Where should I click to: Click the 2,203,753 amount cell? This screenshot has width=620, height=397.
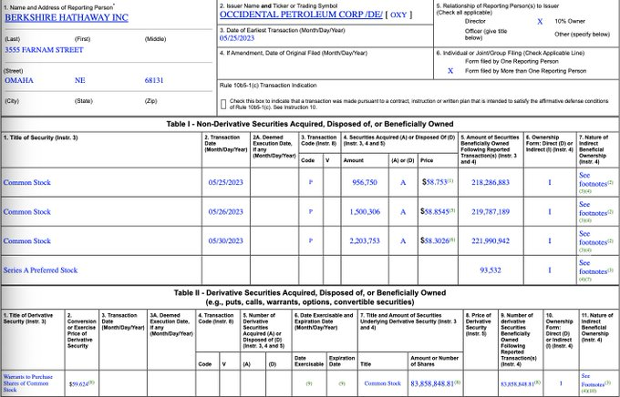[365, 241]
